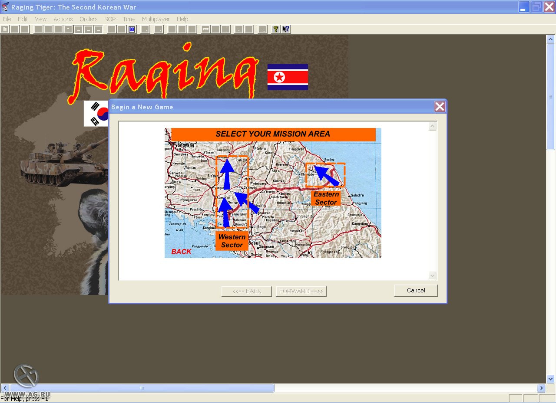Click the STOP toolbar button

click(206, 29)
